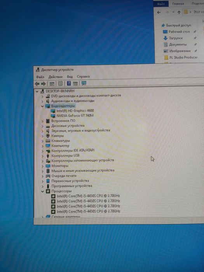This screenshot has width=204, height=272.
Task: Click the Процессоры chip icon
Action: pos(48,191)
